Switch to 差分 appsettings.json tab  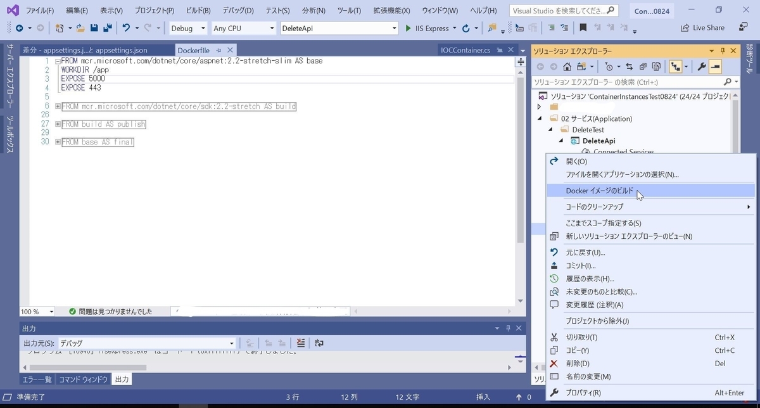click(x=84, y=50)
